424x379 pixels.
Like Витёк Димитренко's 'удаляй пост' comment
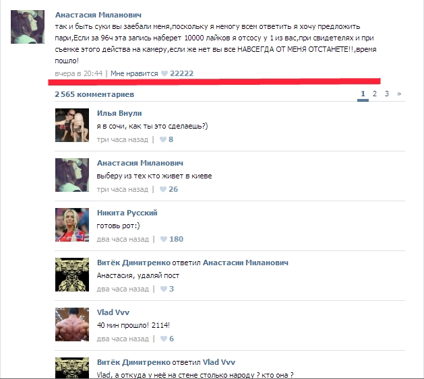pos(164,289)
